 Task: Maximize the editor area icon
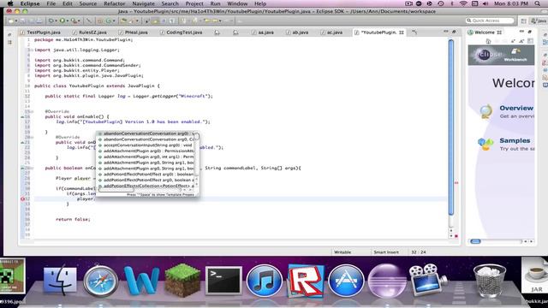coord(454,32)
